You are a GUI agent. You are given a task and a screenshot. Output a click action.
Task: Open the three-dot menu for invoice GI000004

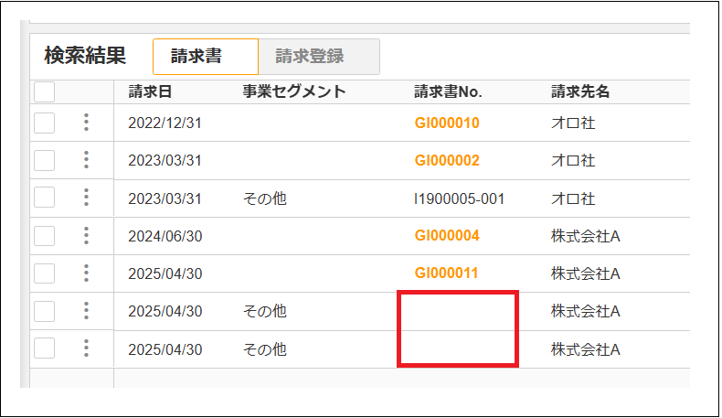[x=86, y=235]
